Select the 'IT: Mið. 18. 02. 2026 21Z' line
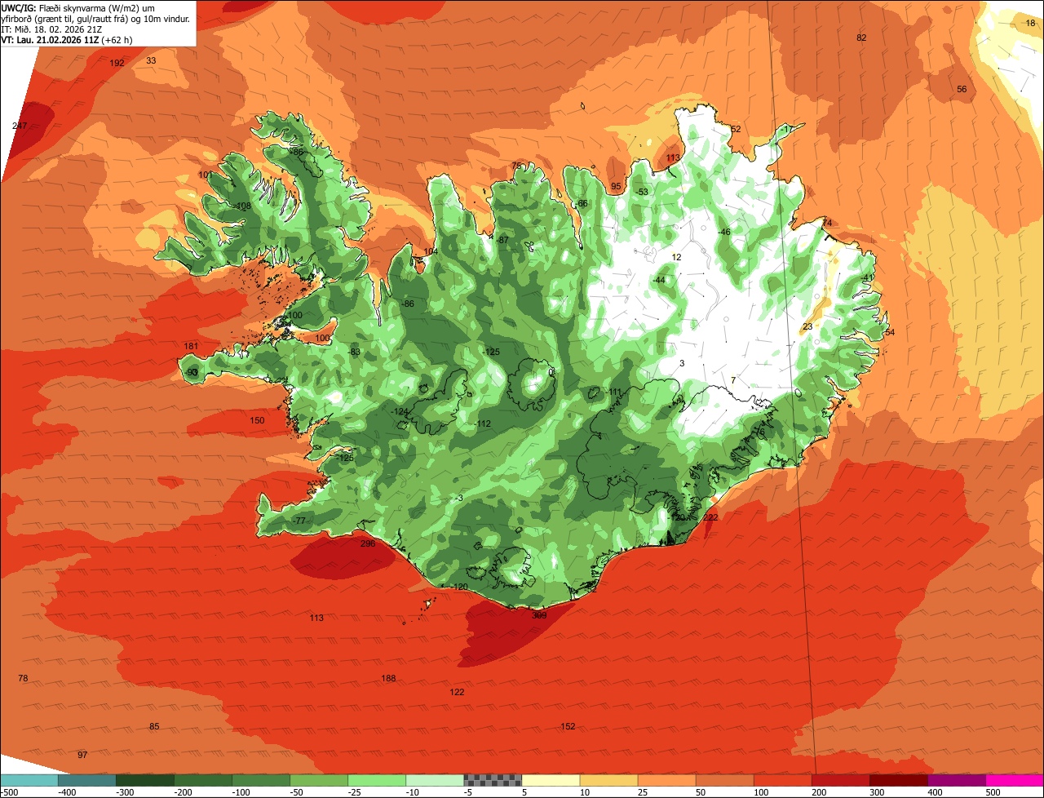 point(51,29)
